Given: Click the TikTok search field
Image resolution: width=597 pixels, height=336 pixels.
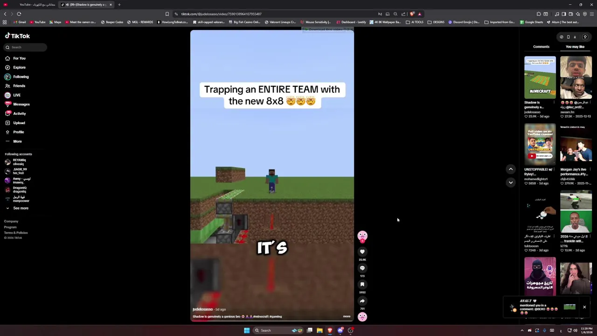Looking at the screenshot, I should (26, 47).
